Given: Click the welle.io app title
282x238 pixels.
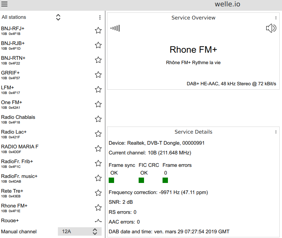Looking at the screenshot, I should 227,4.
